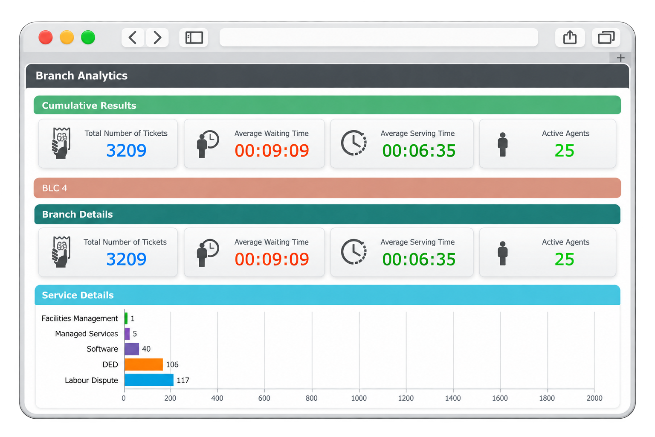
Task: Click the 117 value next to Labour Dispute bar
Action: pyautogui.click(x=183, y=380)
